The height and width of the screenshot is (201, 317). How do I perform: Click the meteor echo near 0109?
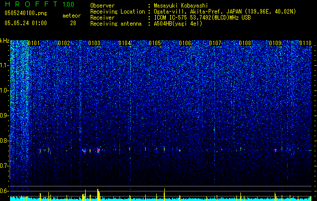click(275, 150)
